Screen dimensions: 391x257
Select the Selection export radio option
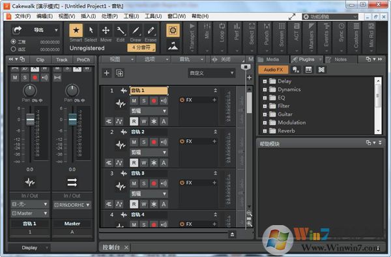[14, 49]
